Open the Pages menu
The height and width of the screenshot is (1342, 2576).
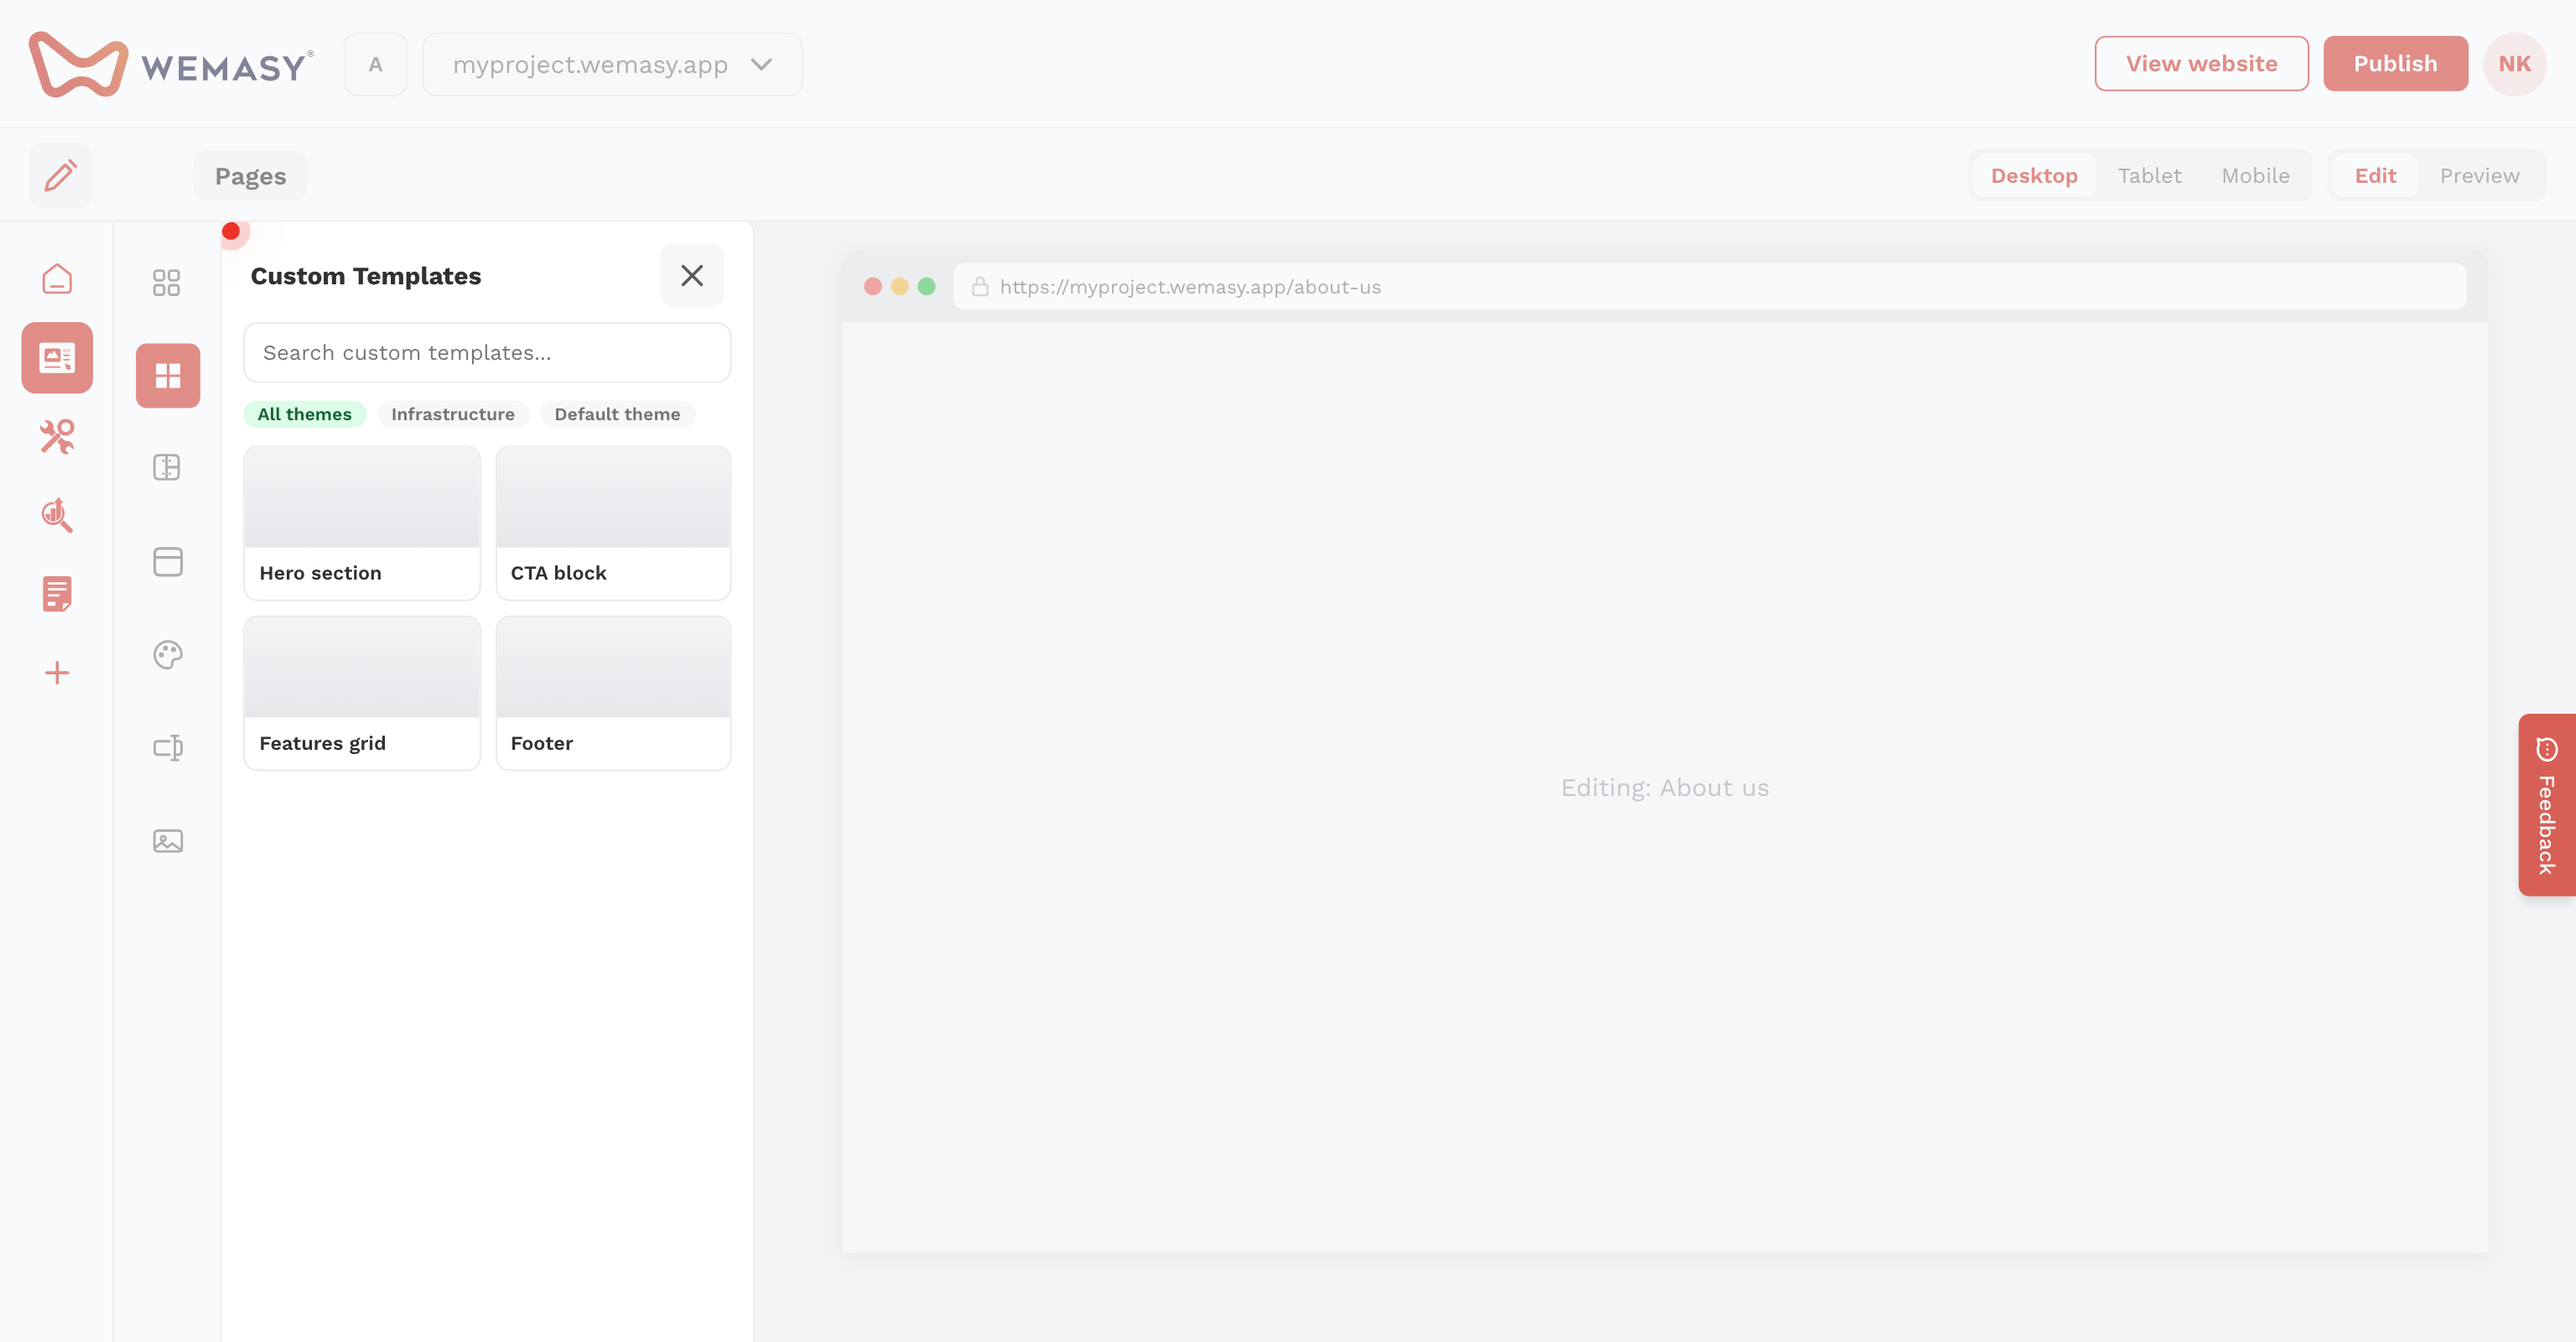click(x=250, y=176)
